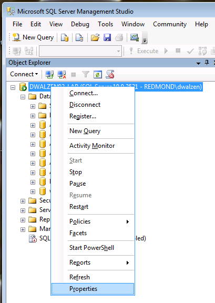Click the Save floppy disk icon

coord(107,37)
